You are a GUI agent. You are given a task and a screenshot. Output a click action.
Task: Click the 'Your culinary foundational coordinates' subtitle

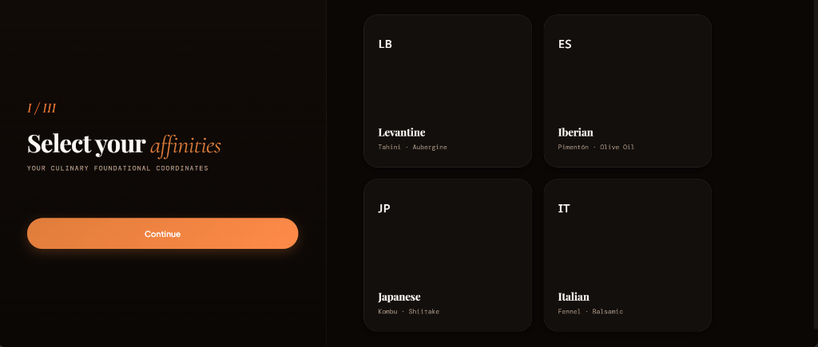coord(118,168)
